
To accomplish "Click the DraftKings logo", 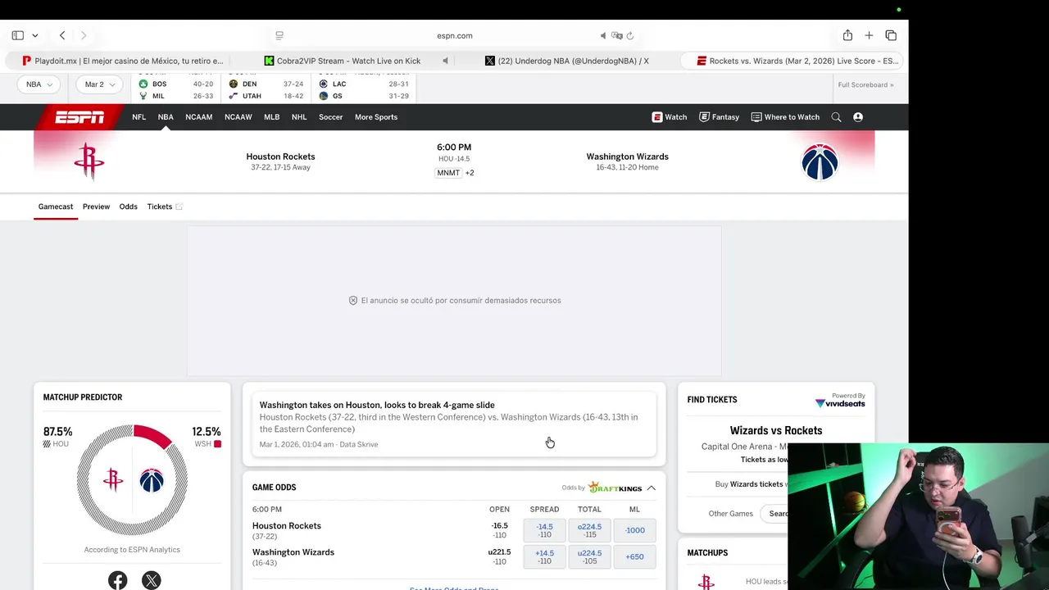I will (x=615, y=488).
